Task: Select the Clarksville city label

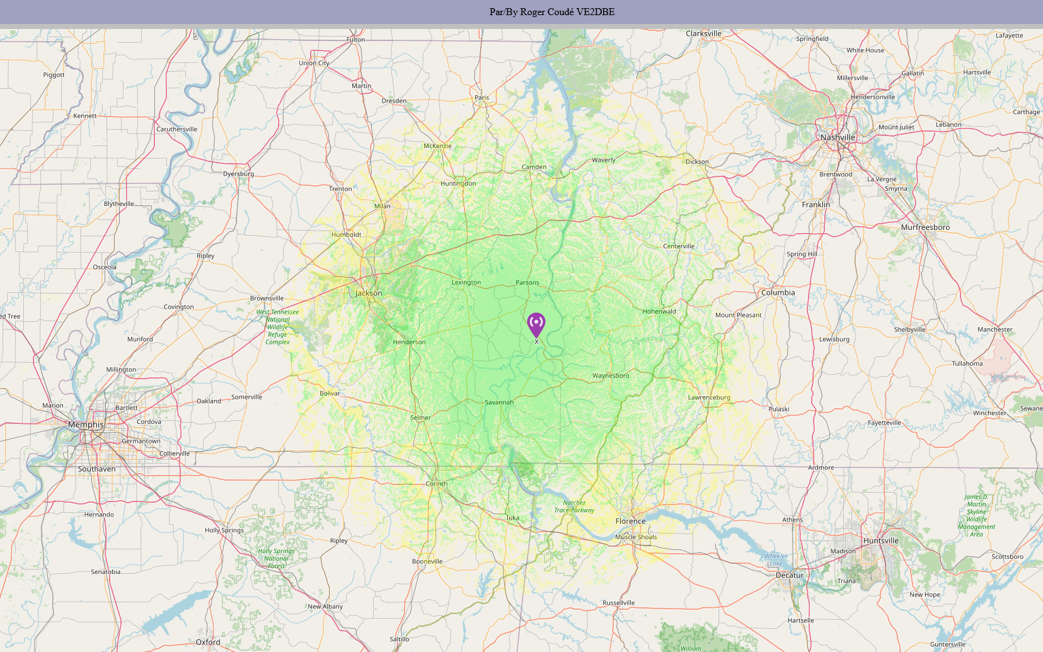Action: 703,33
